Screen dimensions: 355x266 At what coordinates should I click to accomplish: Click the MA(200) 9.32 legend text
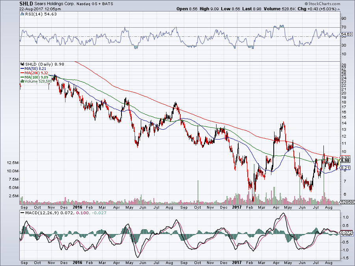(36, 73)
